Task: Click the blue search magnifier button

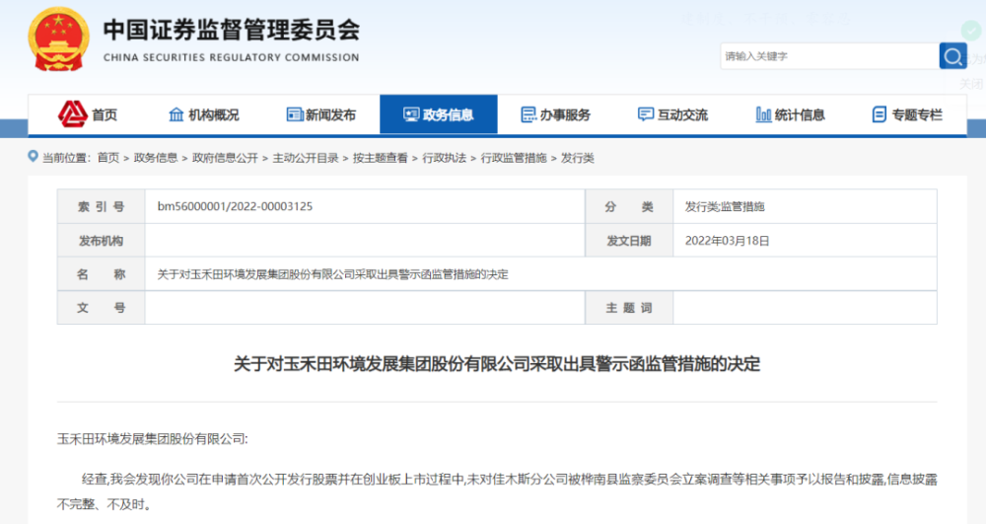Action: [952, 56]
